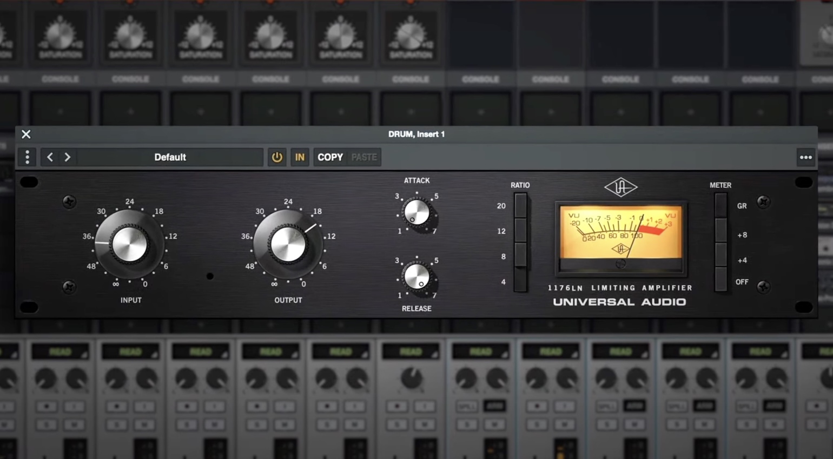Viewport: 833px width, 459px height.
Task: Click the right chevron to load the next preset
Action: pyautogui.click(x=67, y=157)
